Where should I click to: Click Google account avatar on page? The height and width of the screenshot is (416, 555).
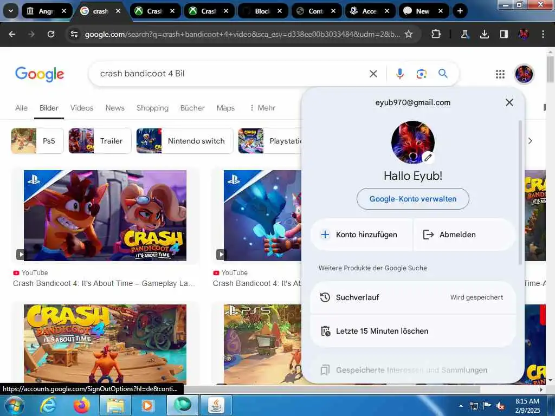(524, 74)
